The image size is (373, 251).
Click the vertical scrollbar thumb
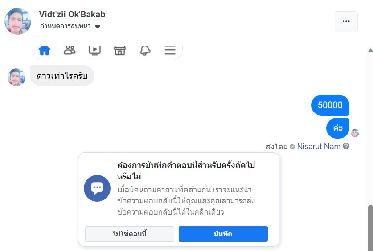[x=370, y=227]
